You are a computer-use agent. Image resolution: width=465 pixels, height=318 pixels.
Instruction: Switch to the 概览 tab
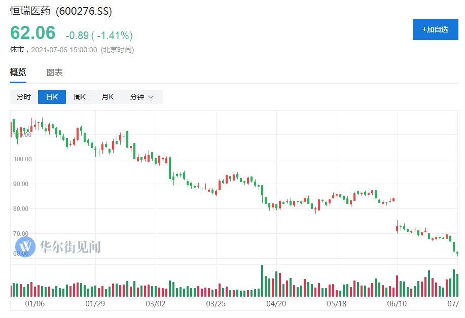click(x=18, y=73)
